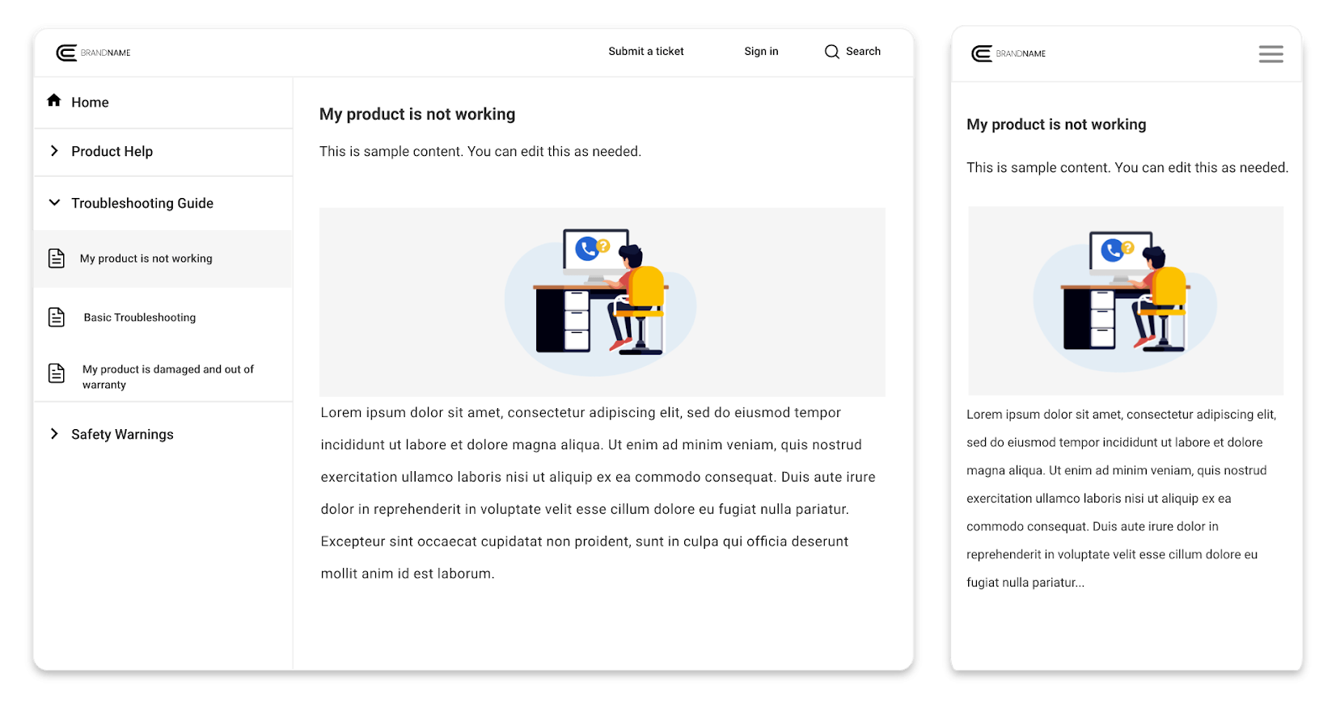Click the BRANDNAME text in mobile header

pos(1021,54)
